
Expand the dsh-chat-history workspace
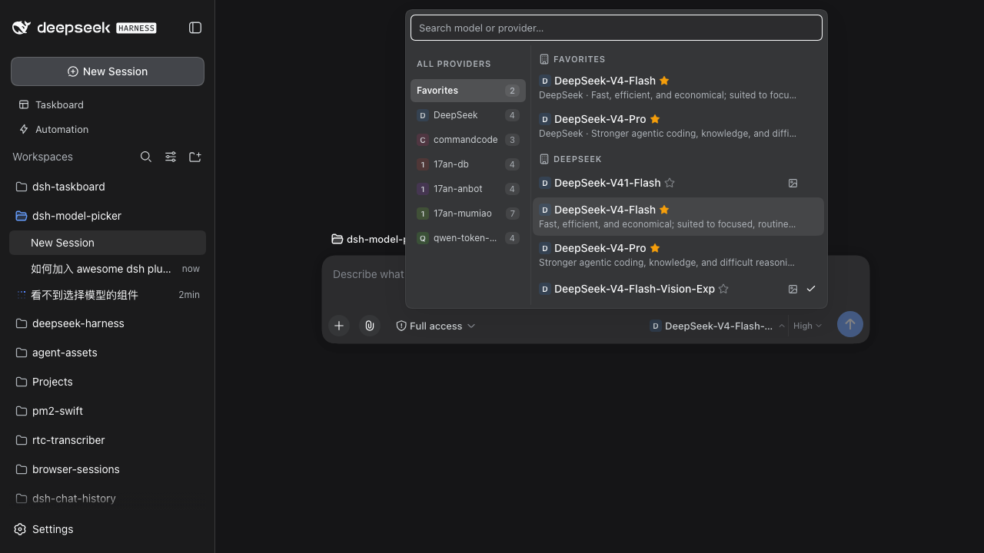point(108,498)
